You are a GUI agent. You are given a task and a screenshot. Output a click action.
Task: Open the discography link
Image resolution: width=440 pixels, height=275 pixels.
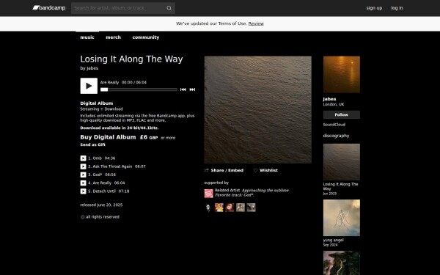pyautogui.click(x=336, y=136)
